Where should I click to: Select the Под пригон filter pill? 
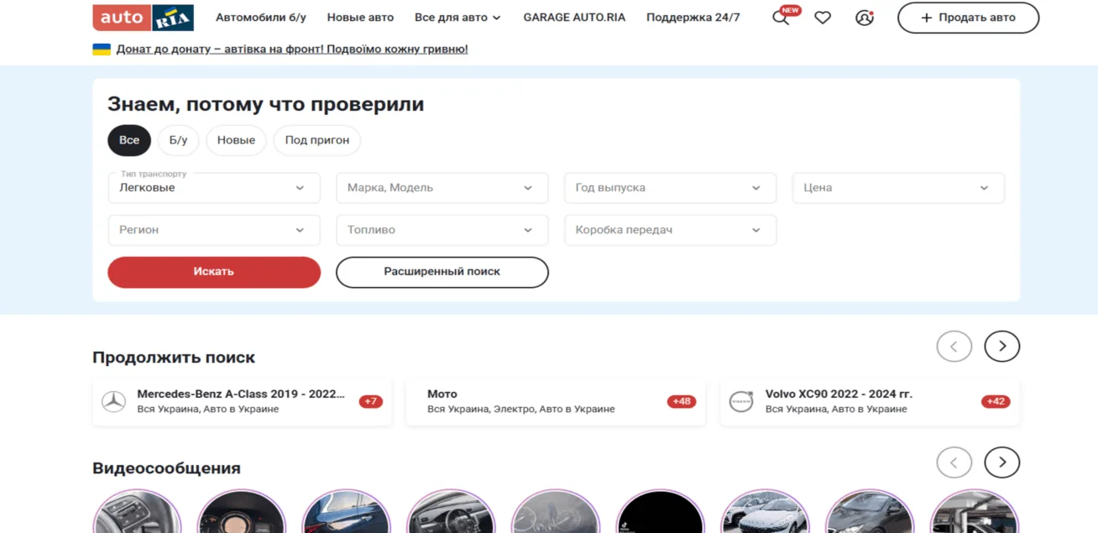point(317,140)
